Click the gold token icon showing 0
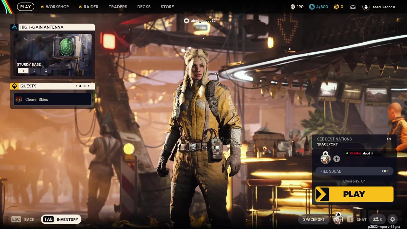The height and width of the screenshot is (229, 407). pyautogui.click(x=336, y=7)
